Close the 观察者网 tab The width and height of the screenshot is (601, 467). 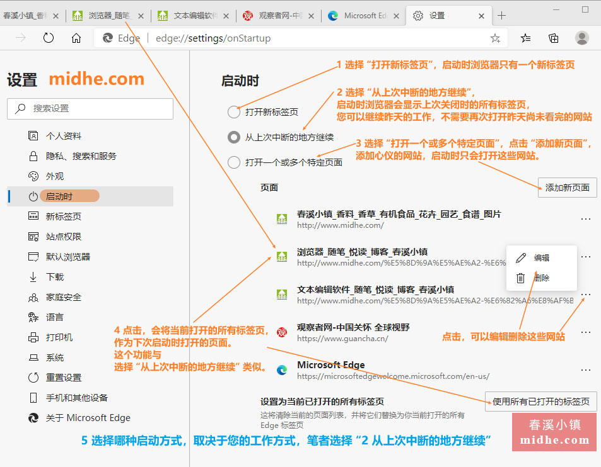[311, 16]
